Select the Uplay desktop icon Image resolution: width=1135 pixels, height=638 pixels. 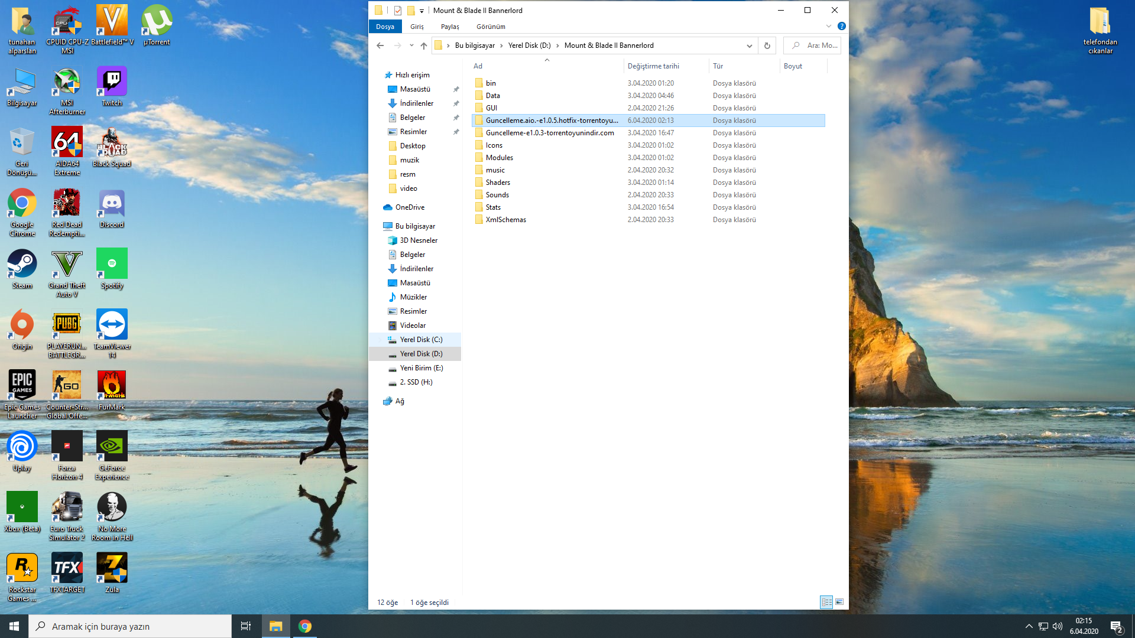(x=22, y=451)
